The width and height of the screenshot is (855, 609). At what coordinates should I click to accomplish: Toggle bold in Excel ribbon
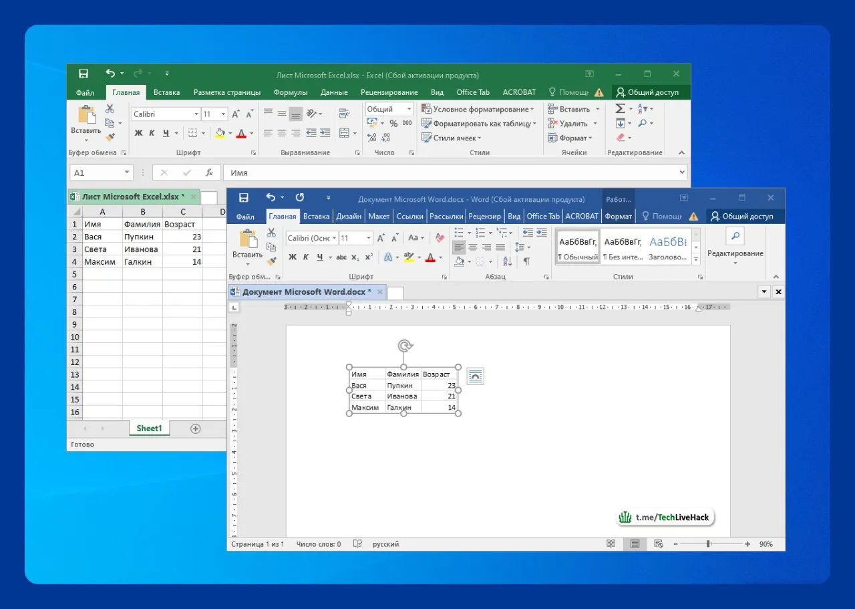click(138, 133)
